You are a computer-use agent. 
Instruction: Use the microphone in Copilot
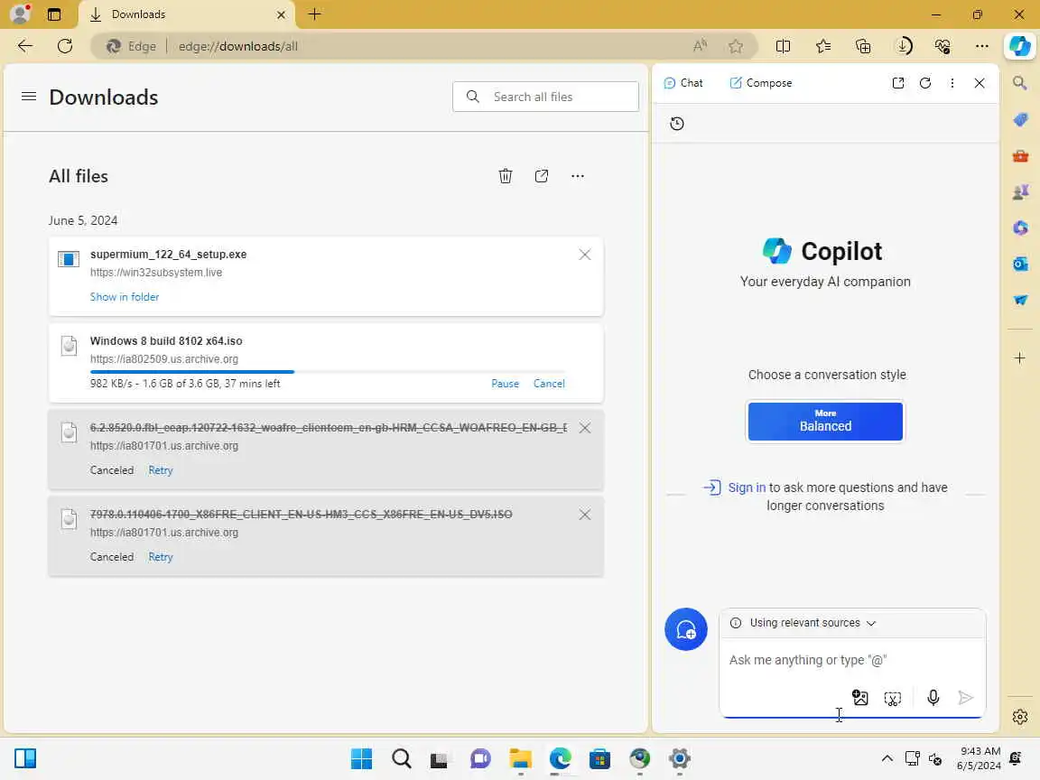click(x=933, y=698)
